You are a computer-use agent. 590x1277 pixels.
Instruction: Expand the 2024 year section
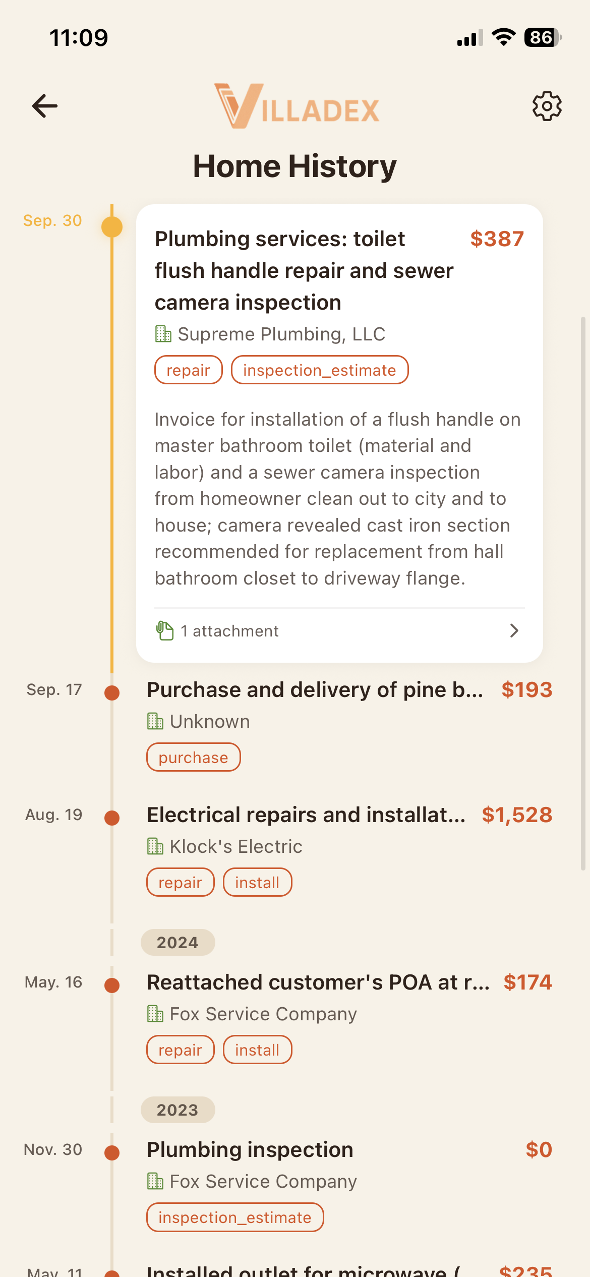tap(178, 942)
